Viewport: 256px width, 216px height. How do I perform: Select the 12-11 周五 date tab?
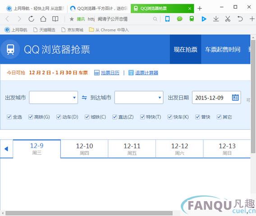tap(132, 149)
